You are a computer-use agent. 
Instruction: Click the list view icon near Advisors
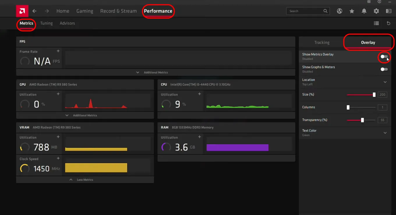[376, 23]
